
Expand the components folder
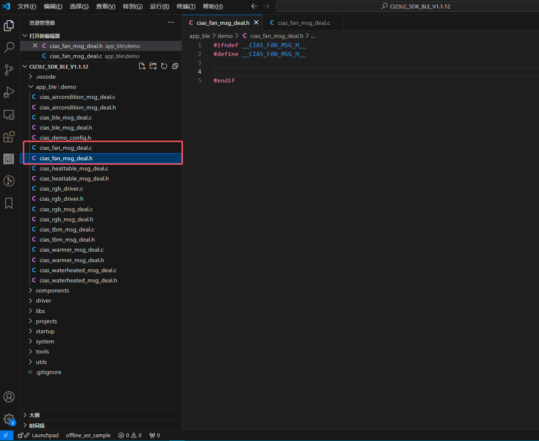31,290
